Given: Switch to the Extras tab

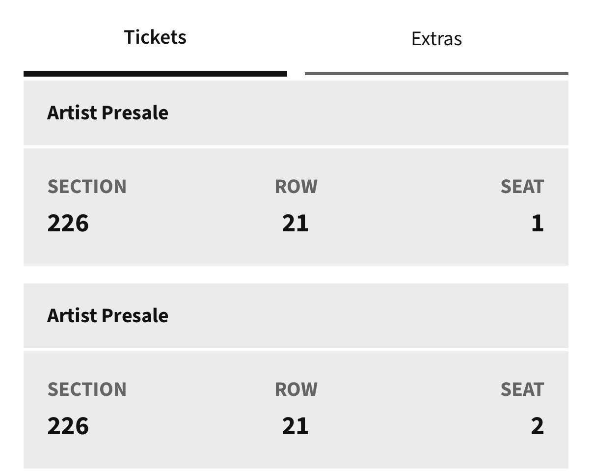Looking at the screenshot, I should (436, 39).
